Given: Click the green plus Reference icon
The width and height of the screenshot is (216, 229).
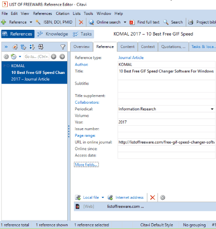Looking at the screenshot, I should tap(3, 22).
